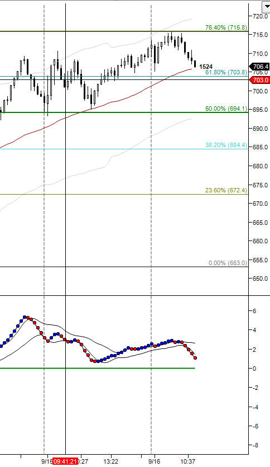Click the current price tag 706.4
The height and width of the screenshot is (467, 270).
tap(261, 67)
